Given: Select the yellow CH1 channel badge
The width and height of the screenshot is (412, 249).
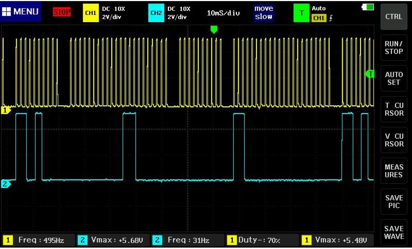Looking at the screenshot, I should [91, 13].
